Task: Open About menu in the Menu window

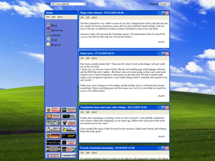Action: (x=60, y=17)
